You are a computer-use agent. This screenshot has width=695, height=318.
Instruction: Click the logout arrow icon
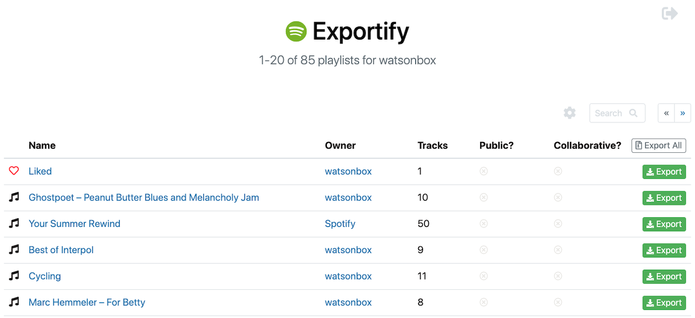coord(669,13)
